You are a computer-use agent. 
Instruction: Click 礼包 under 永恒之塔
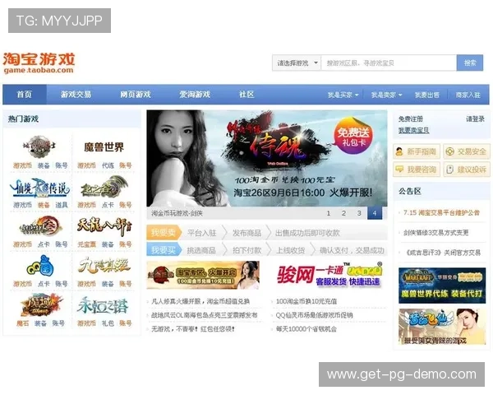click(108, 323)
